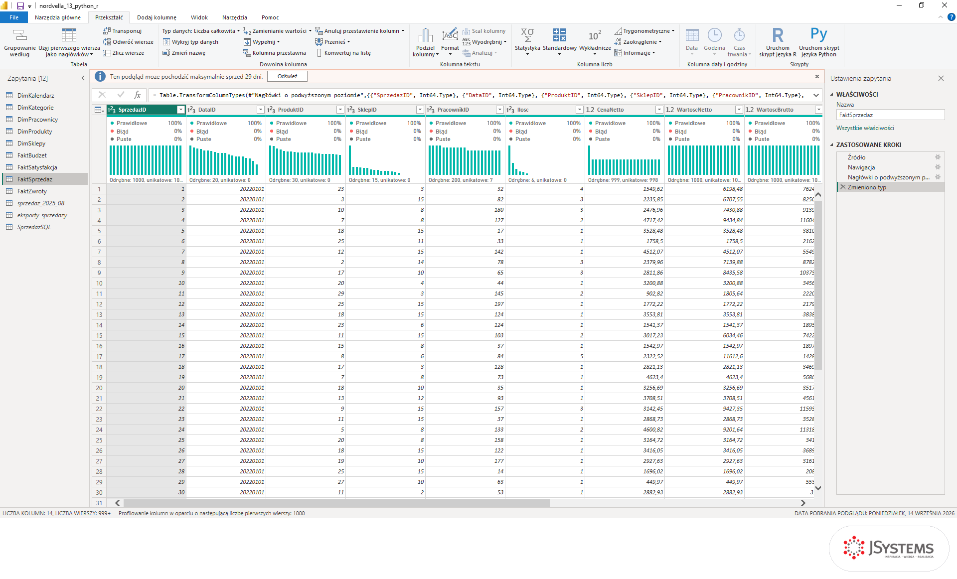
Task: Switch to Narzędzia główne tab
Action: [58, 17]
